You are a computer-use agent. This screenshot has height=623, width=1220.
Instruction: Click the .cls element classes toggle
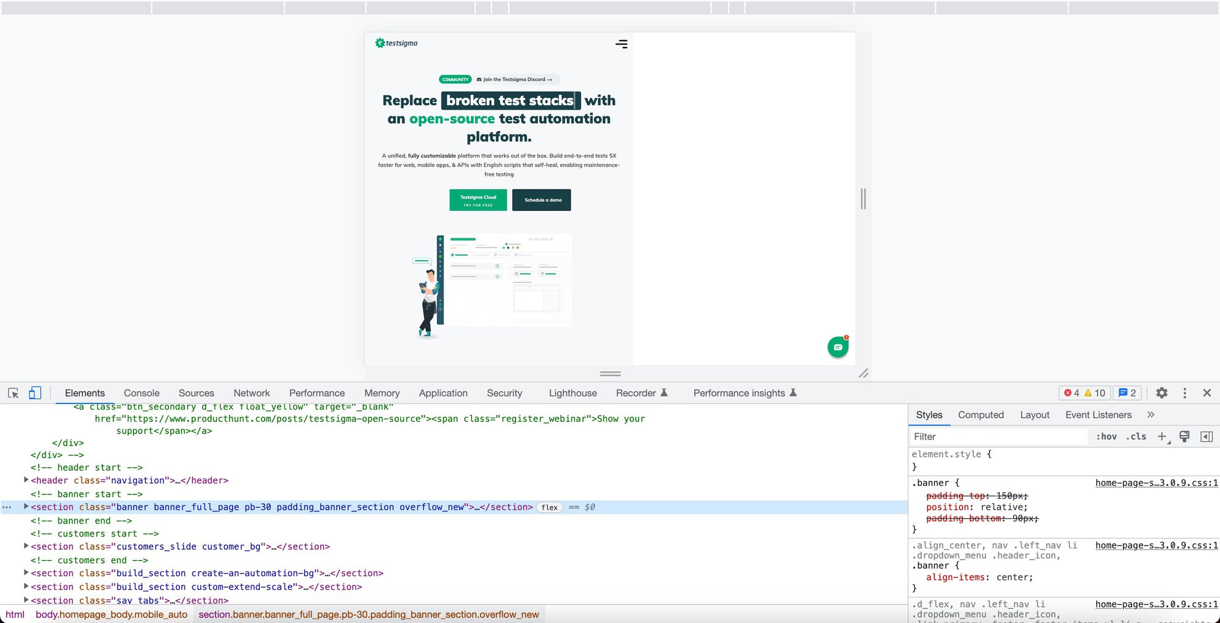click(1136, 436)
